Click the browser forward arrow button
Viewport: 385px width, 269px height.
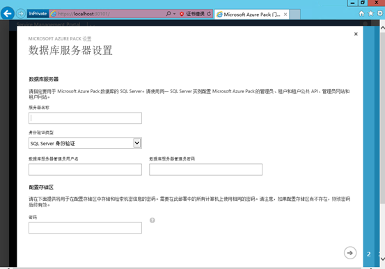[21, 14]
